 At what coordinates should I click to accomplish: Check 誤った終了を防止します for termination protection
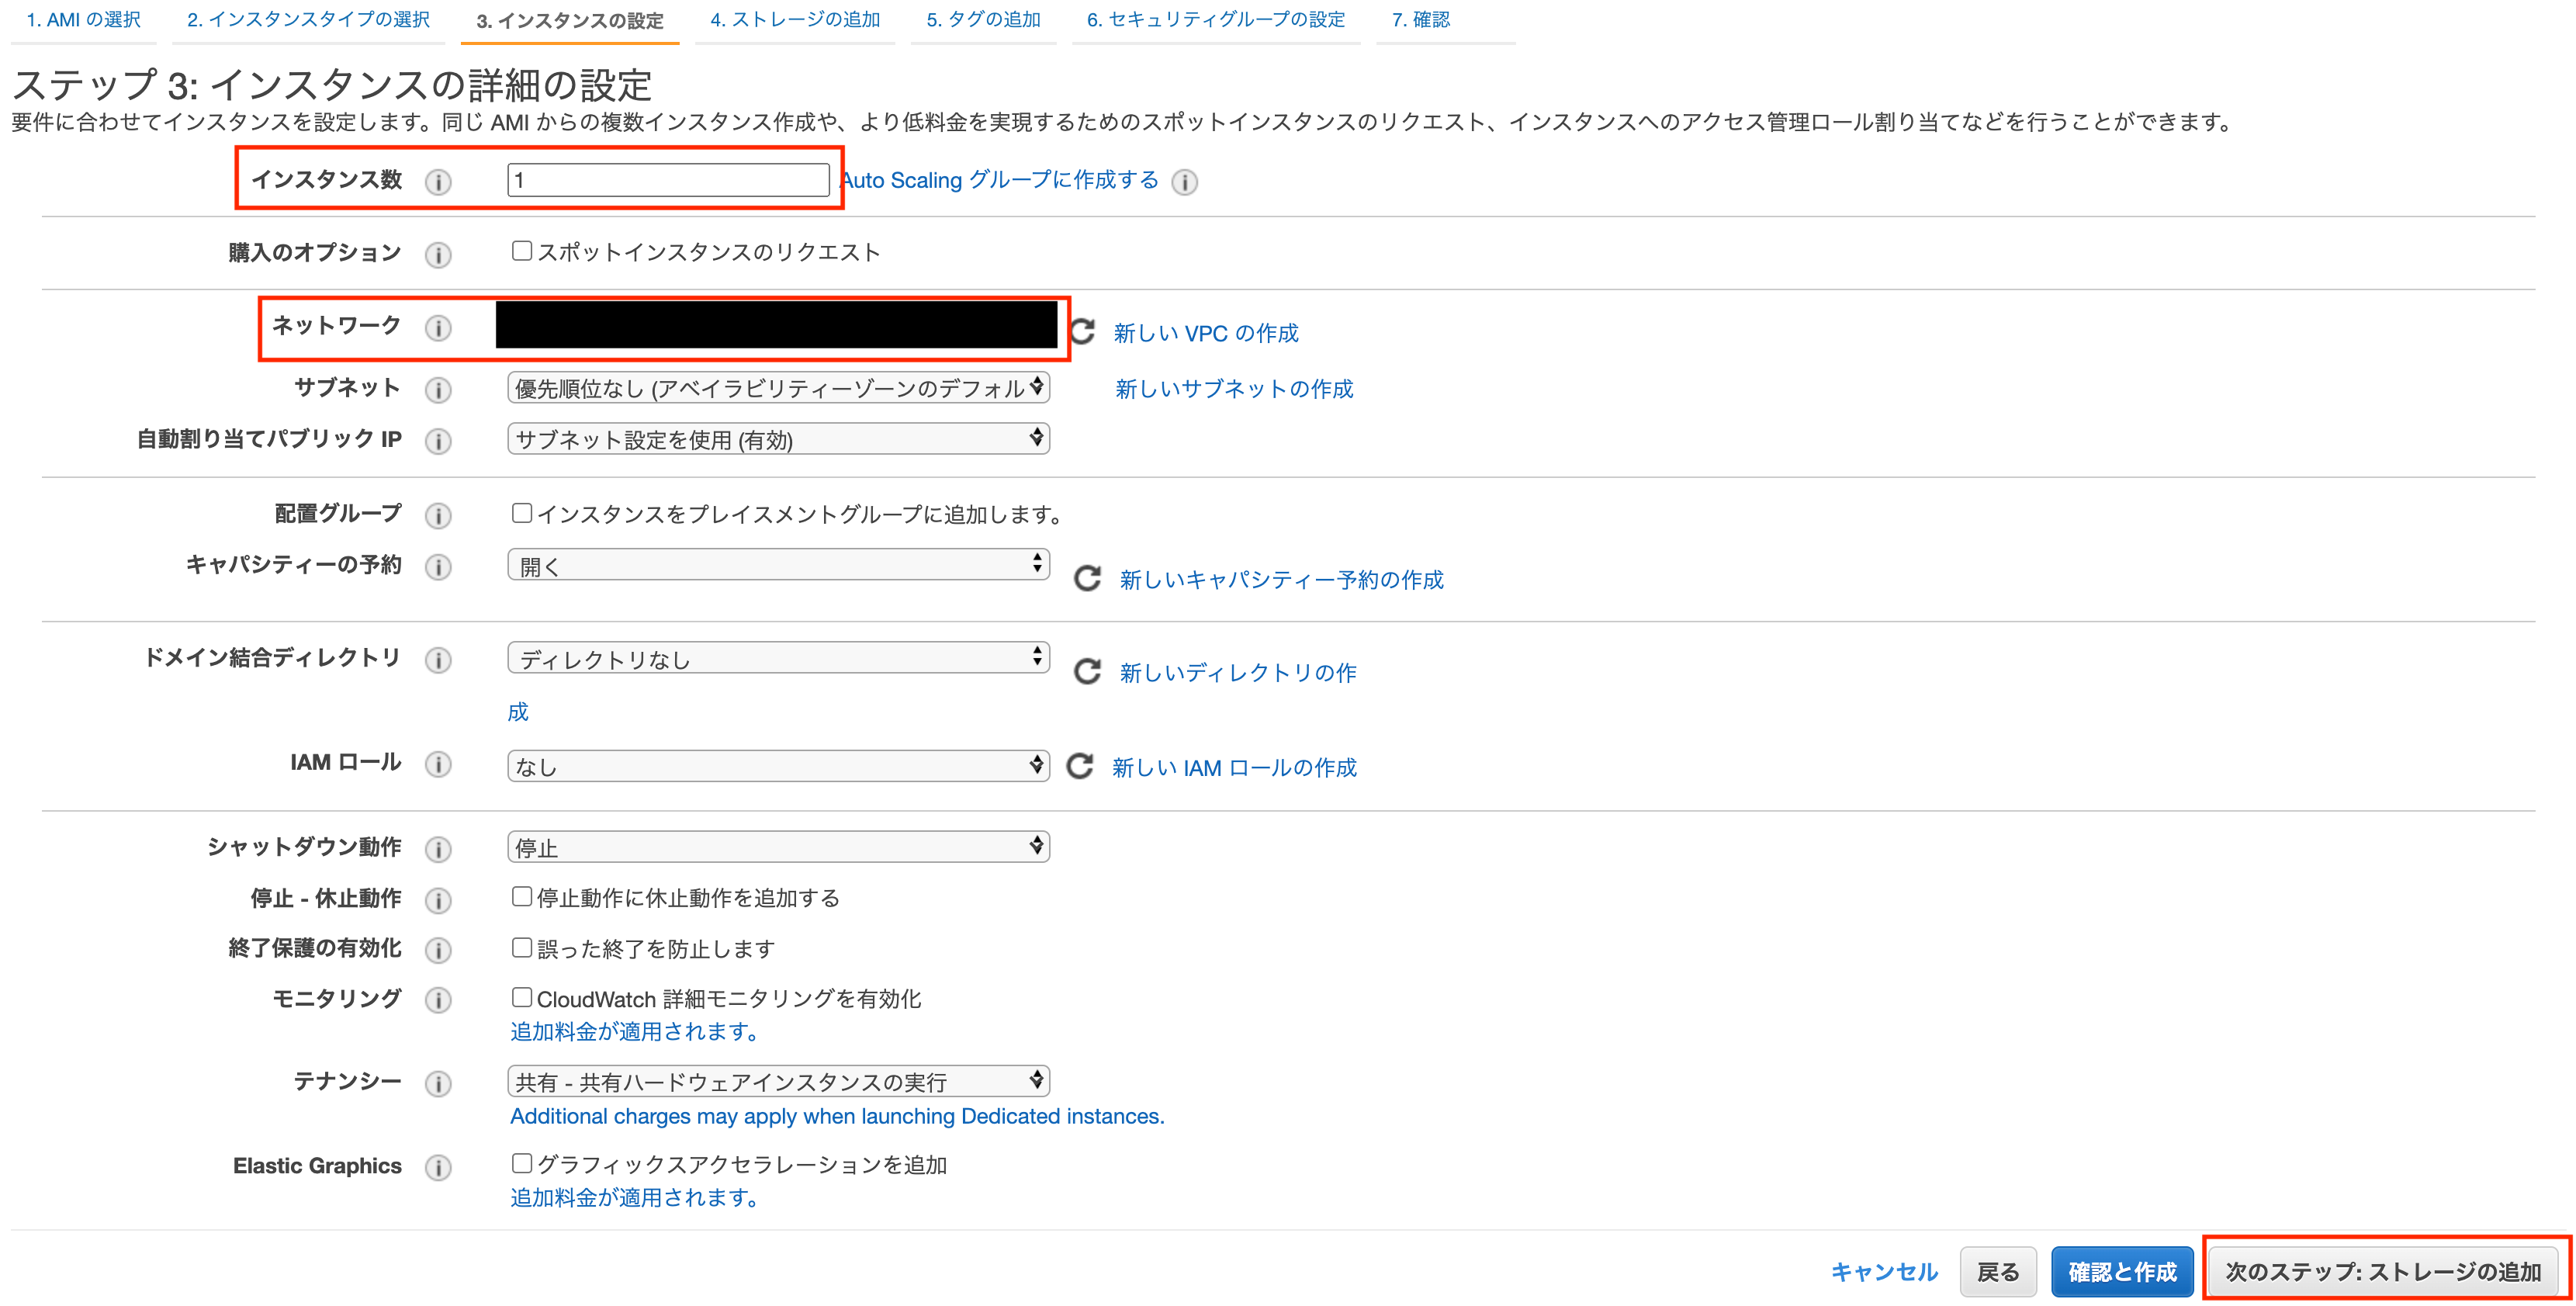tap(521, 947)
